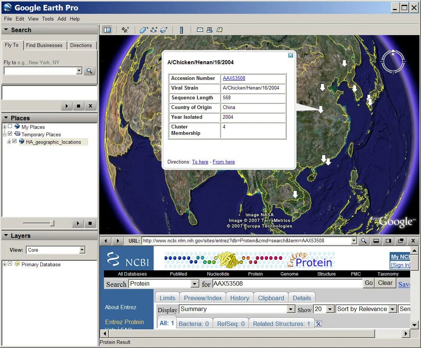Click the browser split horizontal view icon
This screenshot has width=421, height=348.
click(x=376, y=241)
